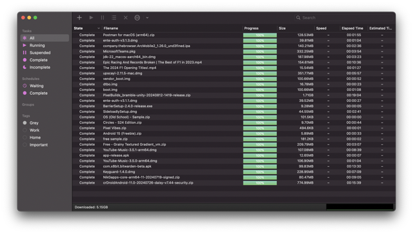Select the Grey tag
413x234 pixels.
(45, 123)
